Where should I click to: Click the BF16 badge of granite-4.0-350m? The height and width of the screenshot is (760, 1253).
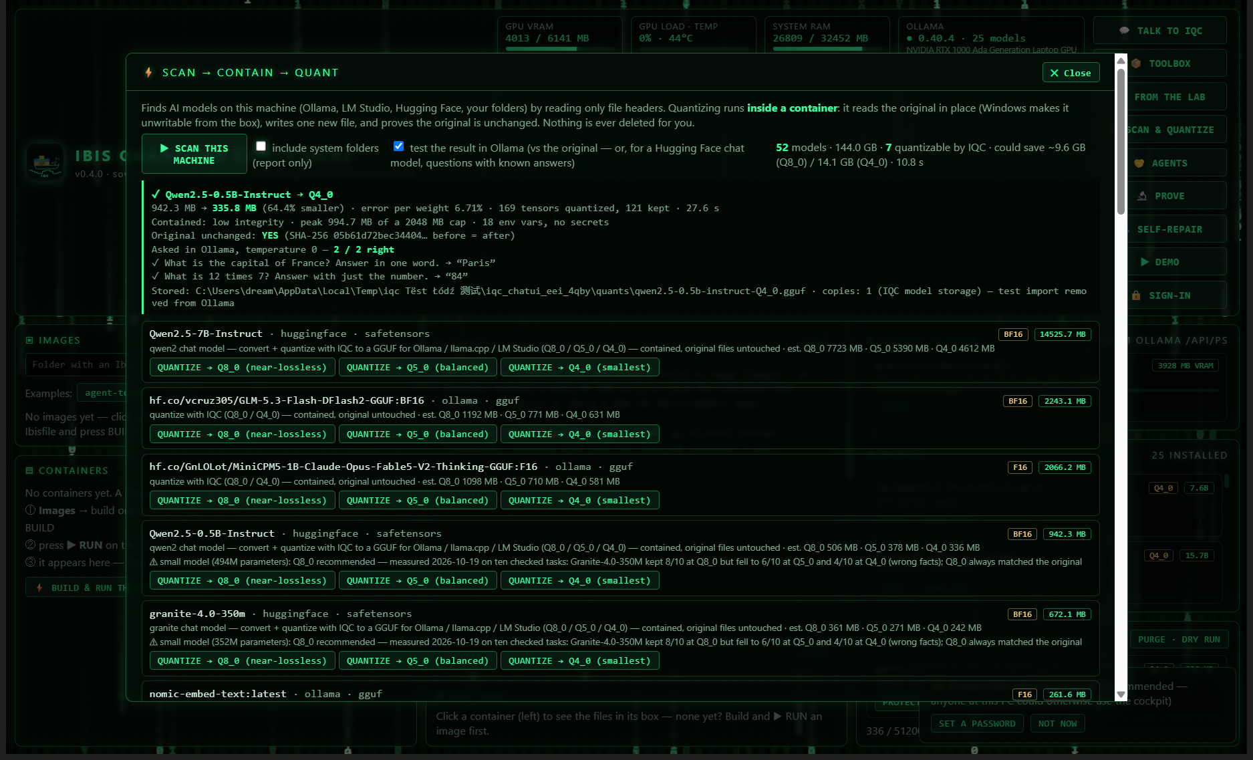[1022, 614]
